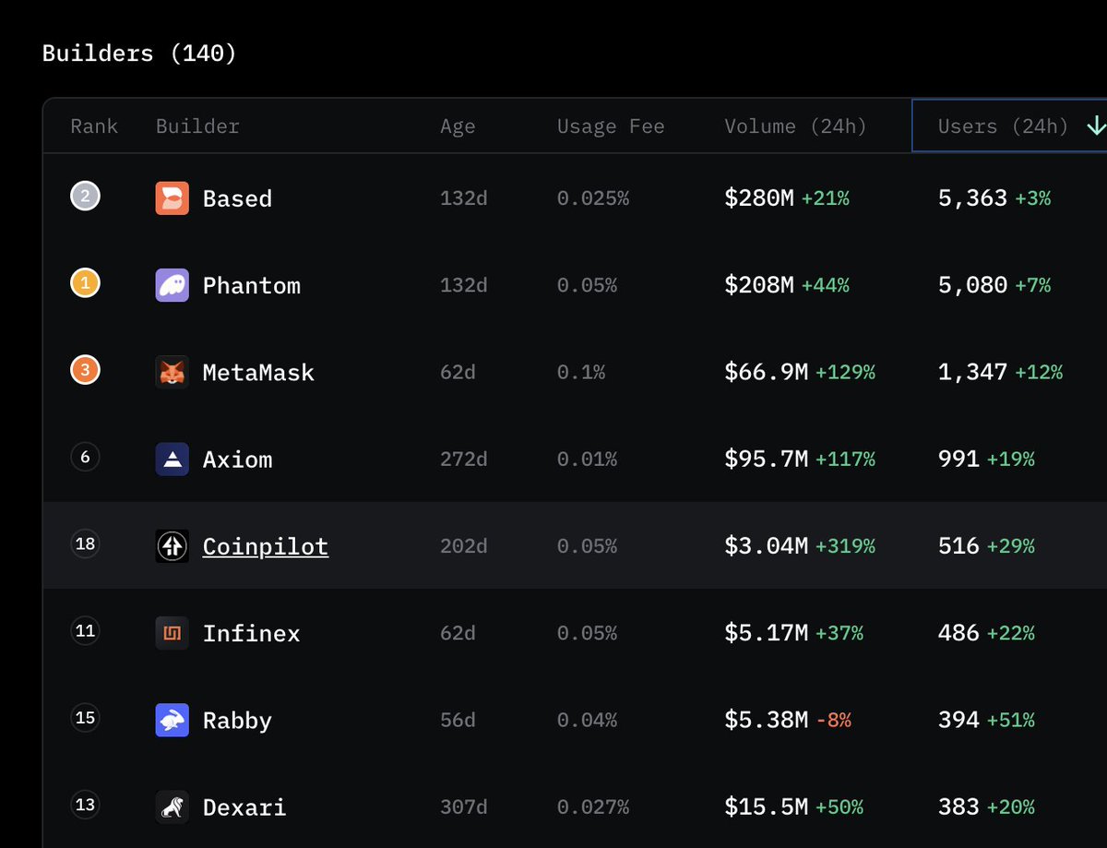Click the 56d age for Rabby
The image size is (1107, 848).
(x=458, y=721)
